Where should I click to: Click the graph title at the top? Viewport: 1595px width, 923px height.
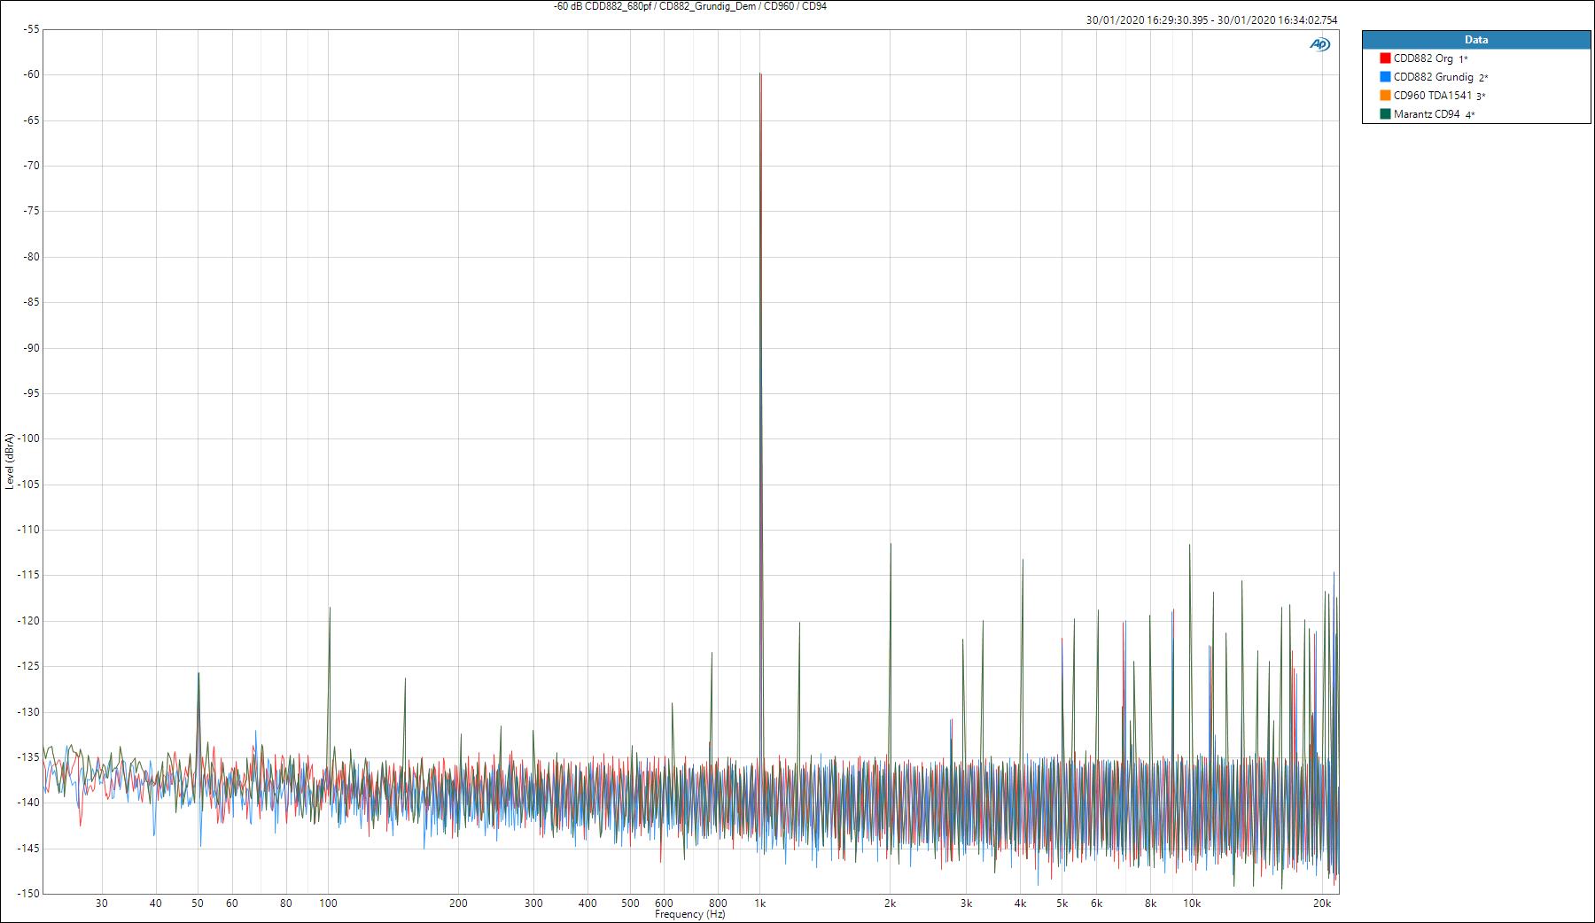click(689, 6)
